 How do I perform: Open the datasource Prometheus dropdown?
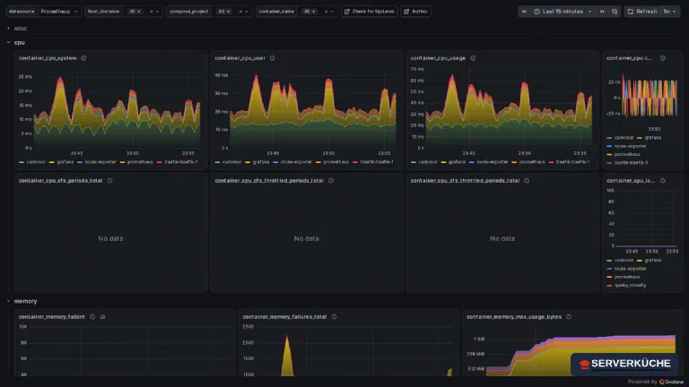point(59,12)
